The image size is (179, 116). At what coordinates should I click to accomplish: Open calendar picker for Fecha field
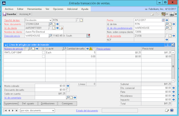point(163,20)
